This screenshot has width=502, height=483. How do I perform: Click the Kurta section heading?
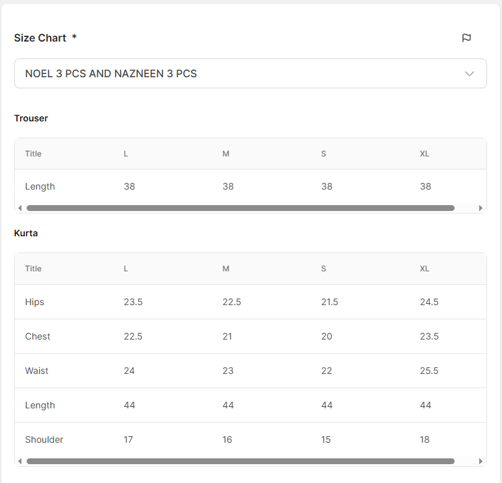(26, 233)
